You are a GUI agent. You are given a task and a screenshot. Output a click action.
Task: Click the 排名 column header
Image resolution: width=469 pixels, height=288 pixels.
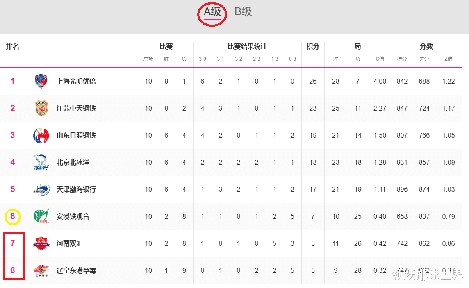[x=13, y=47]
